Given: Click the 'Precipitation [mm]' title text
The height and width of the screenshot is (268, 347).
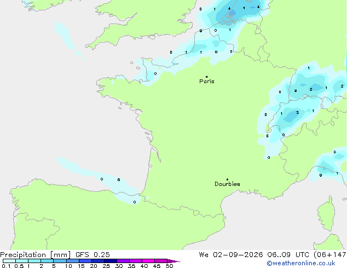Looking at the screenshot, I should tap(36, 255).
